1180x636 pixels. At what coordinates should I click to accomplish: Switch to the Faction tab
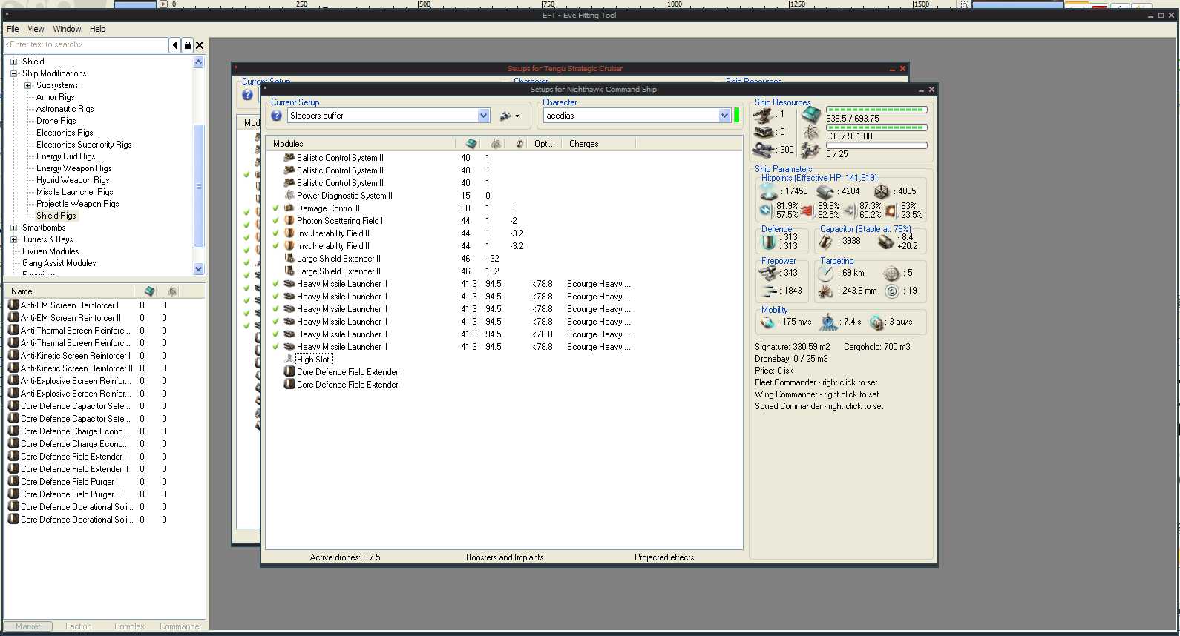(78, 626)
